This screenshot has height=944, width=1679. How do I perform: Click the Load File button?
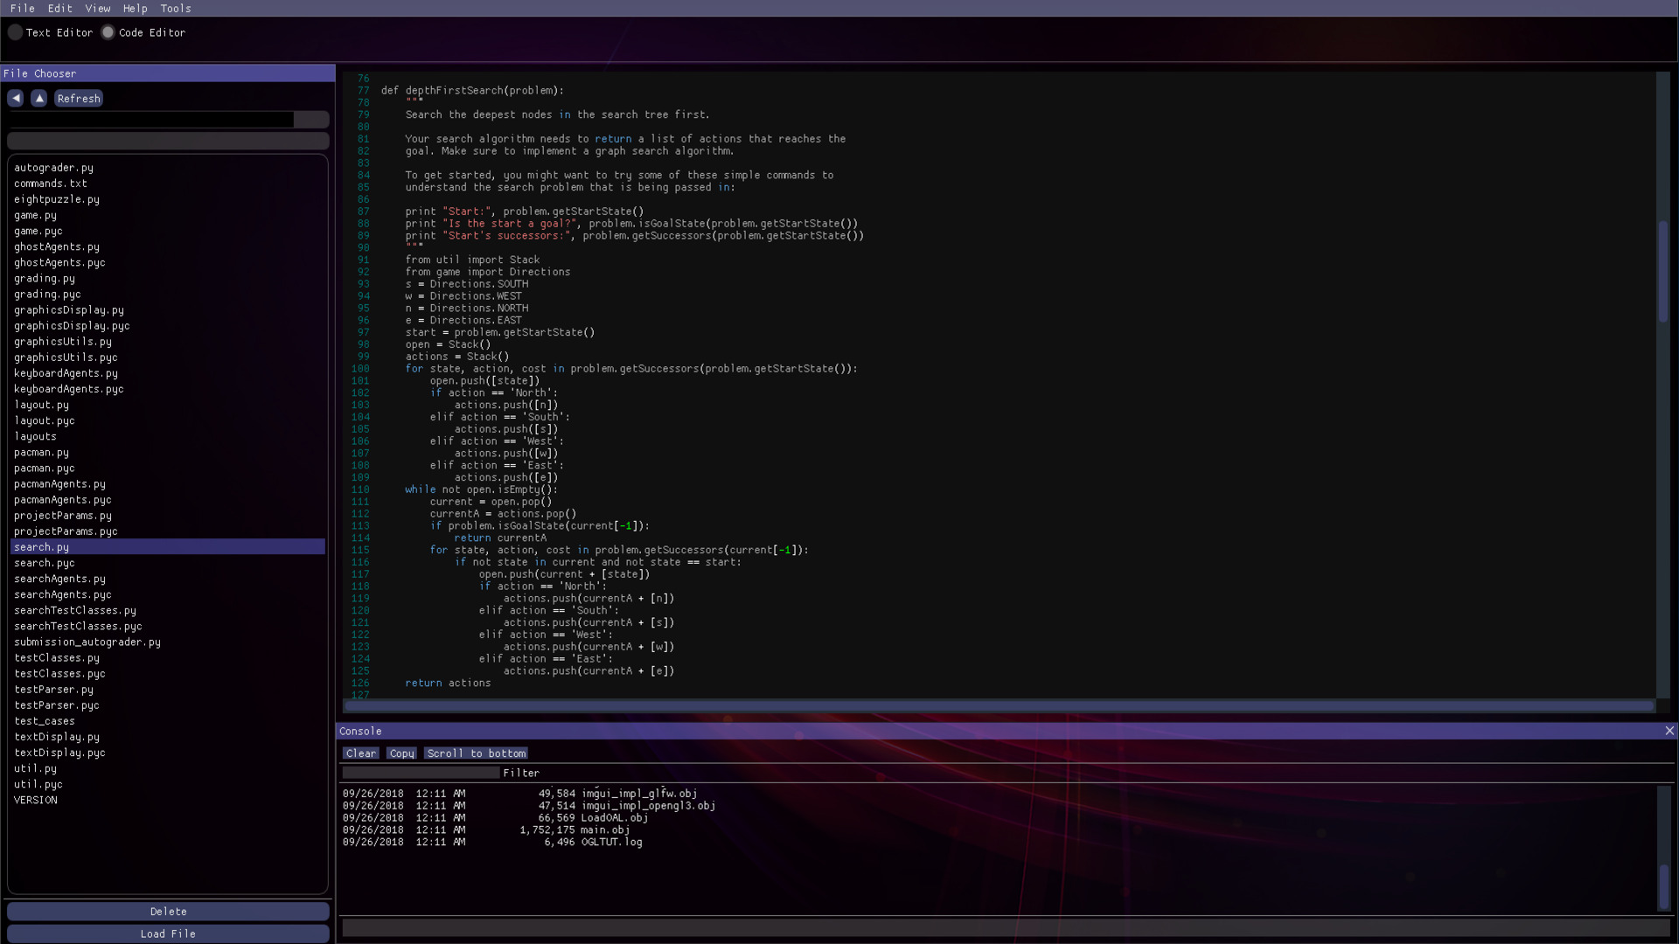[x=168, y=934]
